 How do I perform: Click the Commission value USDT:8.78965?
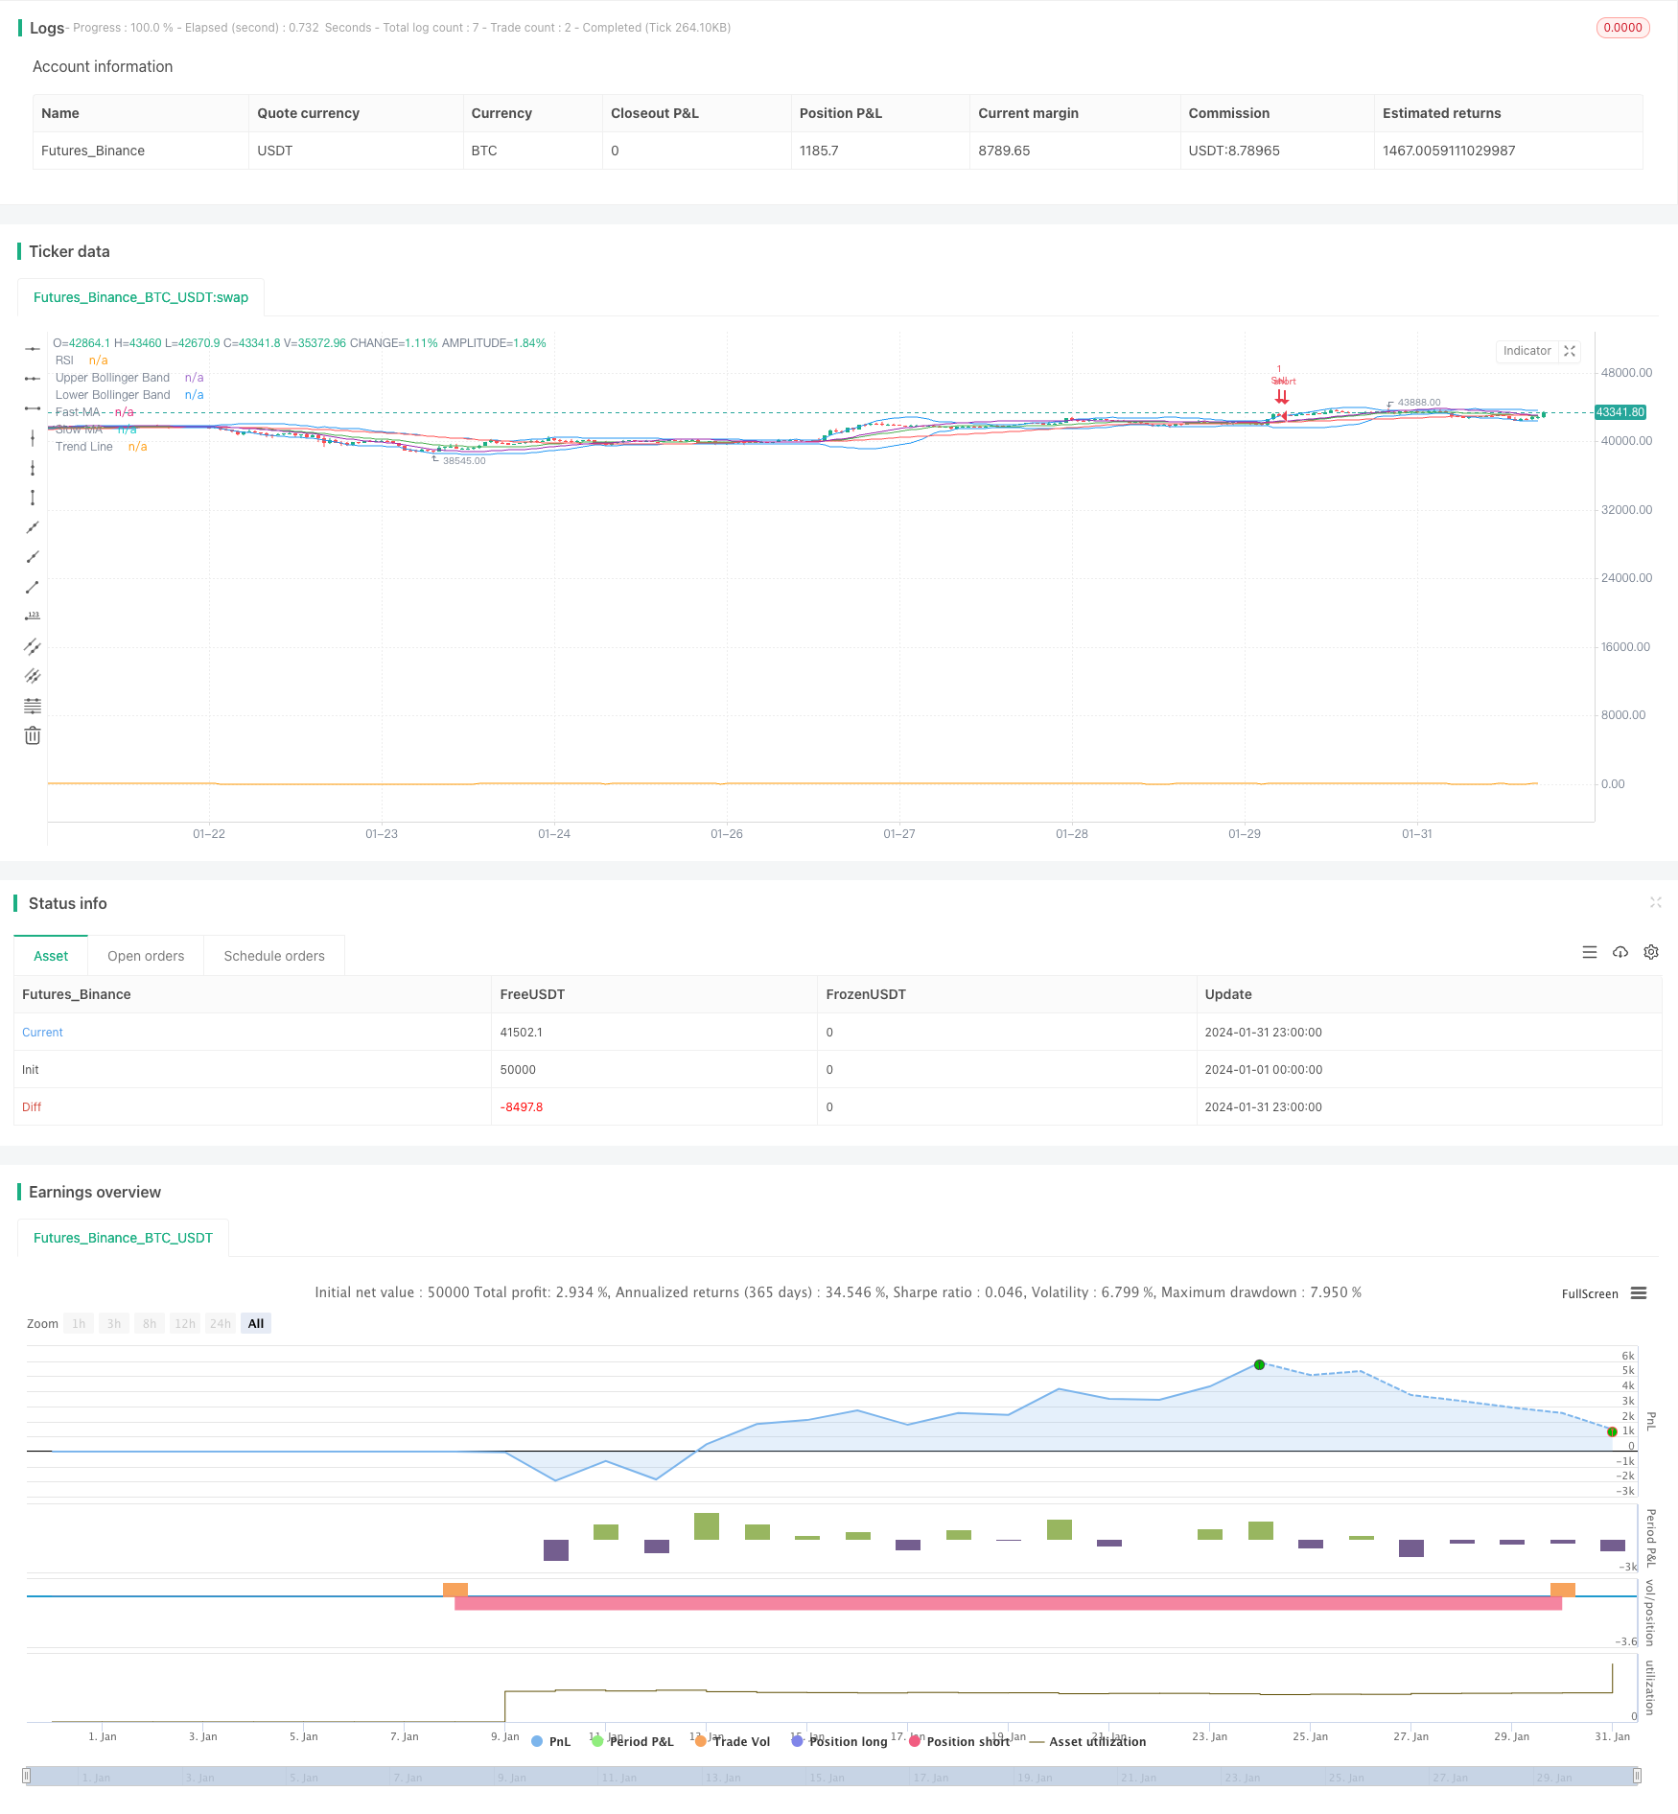click(1234, 151)
